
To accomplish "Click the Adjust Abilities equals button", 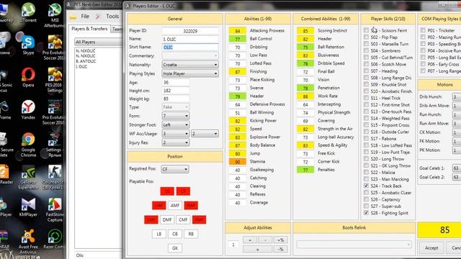I will click(258, 250).
